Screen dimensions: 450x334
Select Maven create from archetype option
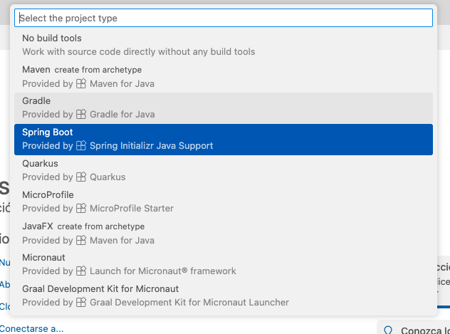(224, 77)
